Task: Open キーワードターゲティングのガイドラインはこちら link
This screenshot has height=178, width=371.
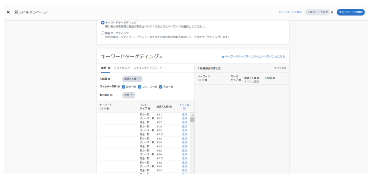Action: [255, 57]
